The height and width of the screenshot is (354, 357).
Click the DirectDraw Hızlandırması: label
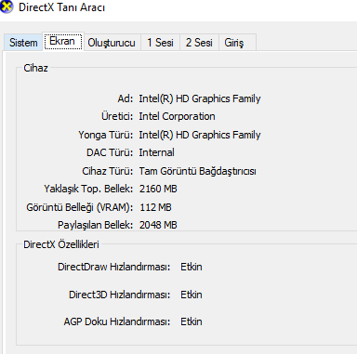click(114, 267)
